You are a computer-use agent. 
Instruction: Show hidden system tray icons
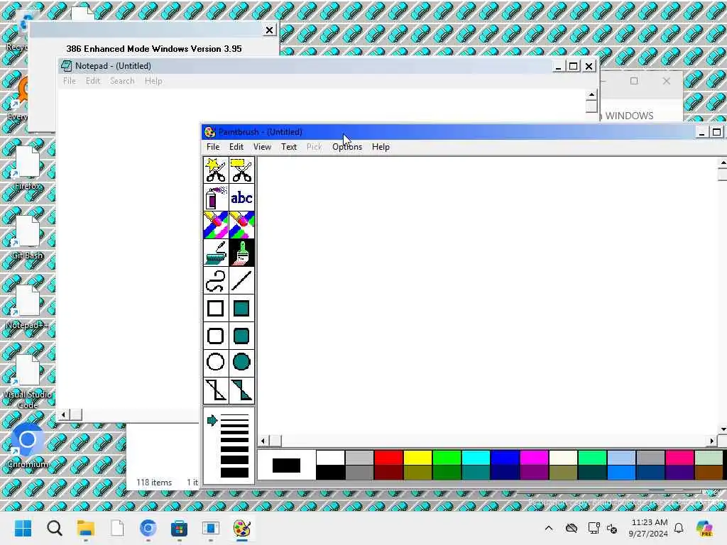coord(549,528)
